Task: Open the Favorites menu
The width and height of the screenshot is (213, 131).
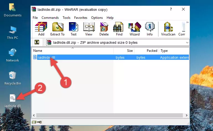Action: point(81,18)
